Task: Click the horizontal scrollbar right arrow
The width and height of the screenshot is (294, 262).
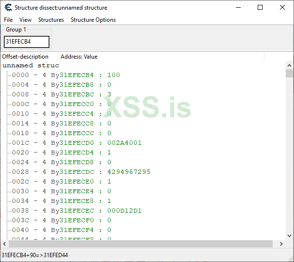Action: pyautogui.click(x=281, y=244)
